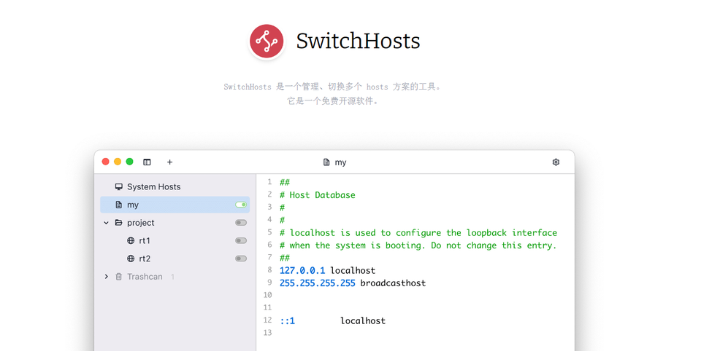Add a new hosts entry with plus icon
The image size is (701, 351).
170,162
